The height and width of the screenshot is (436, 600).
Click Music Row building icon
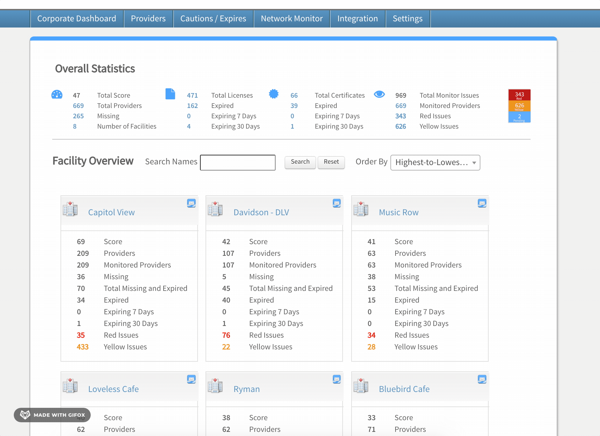pos(361,209)
